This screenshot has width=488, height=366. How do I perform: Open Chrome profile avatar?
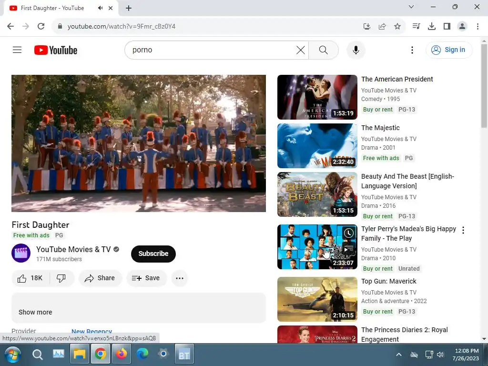pos(462,27)
